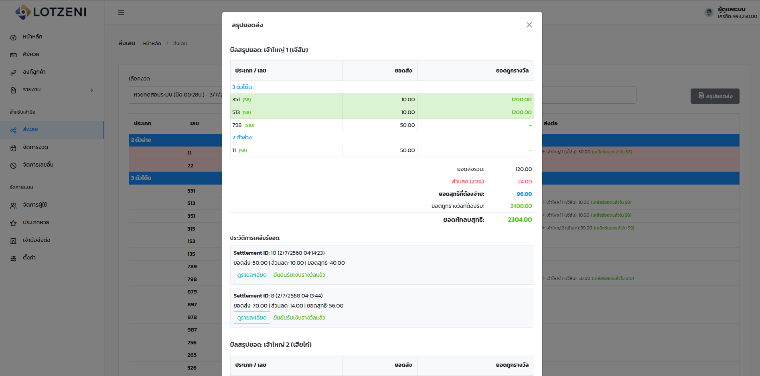Screen dimensions: 760x376
Task: Open ตั้งค่า settings sliders icon
Action: 13,258
